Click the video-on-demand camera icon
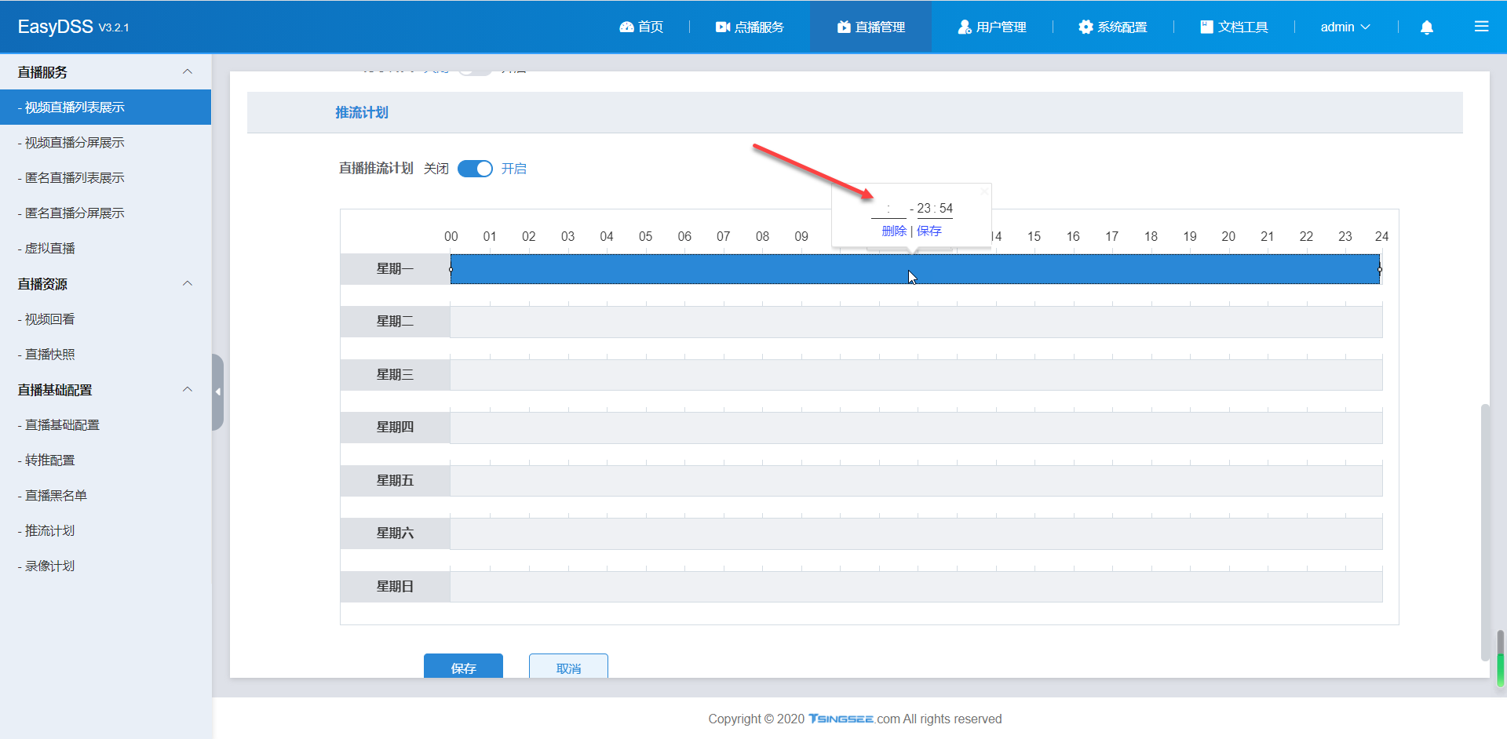 click(723, 27)
